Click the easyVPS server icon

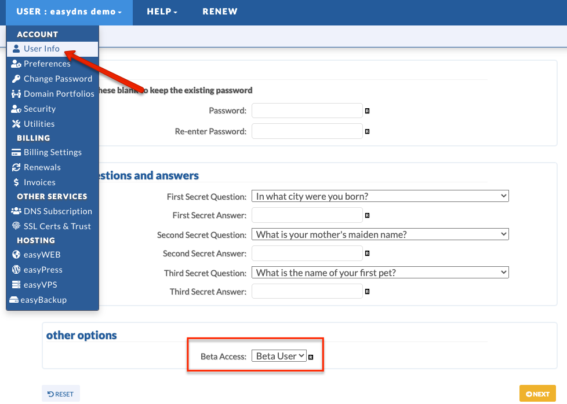pos(16,285)
